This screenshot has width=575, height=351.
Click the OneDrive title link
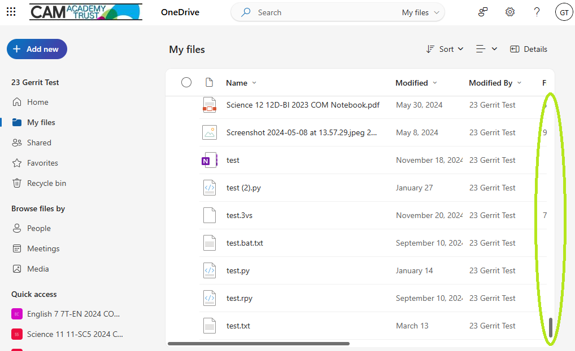180,12
